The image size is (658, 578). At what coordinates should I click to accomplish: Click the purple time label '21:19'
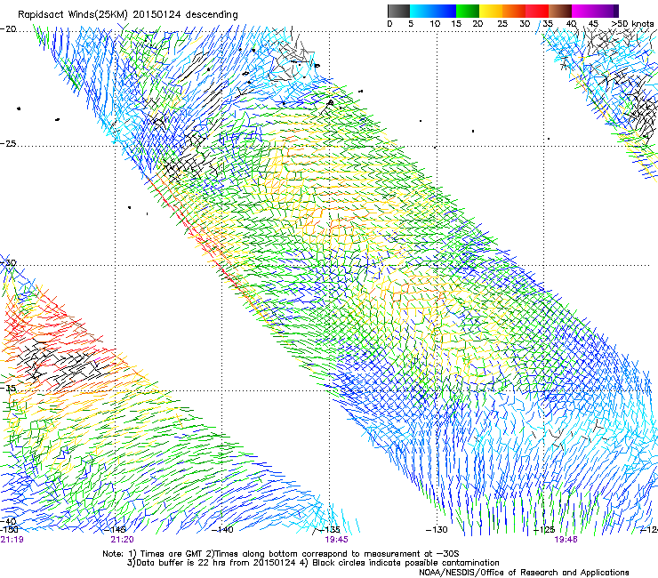[x=12, y=540]
